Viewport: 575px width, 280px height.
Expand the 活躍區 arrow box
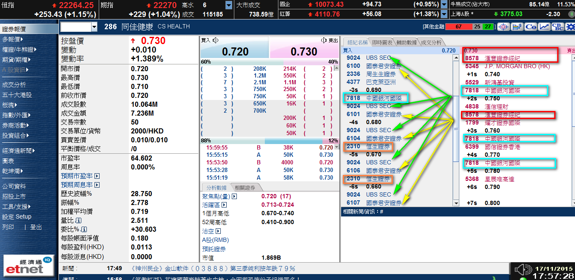[224, 205]
